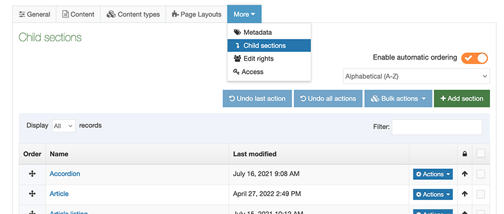Click Undo last action button
This screenshot has height=214, width=504.
(x=257, y=98)
